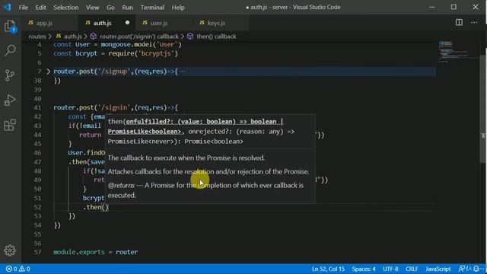The height and width of the screenshot is (274, 487).
Task: Open the Go menu
Action: [x=110, y=7]
